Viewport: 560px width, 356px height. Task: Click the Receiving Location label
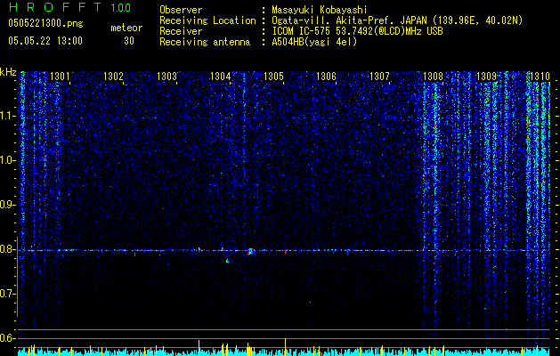(207, 20)
